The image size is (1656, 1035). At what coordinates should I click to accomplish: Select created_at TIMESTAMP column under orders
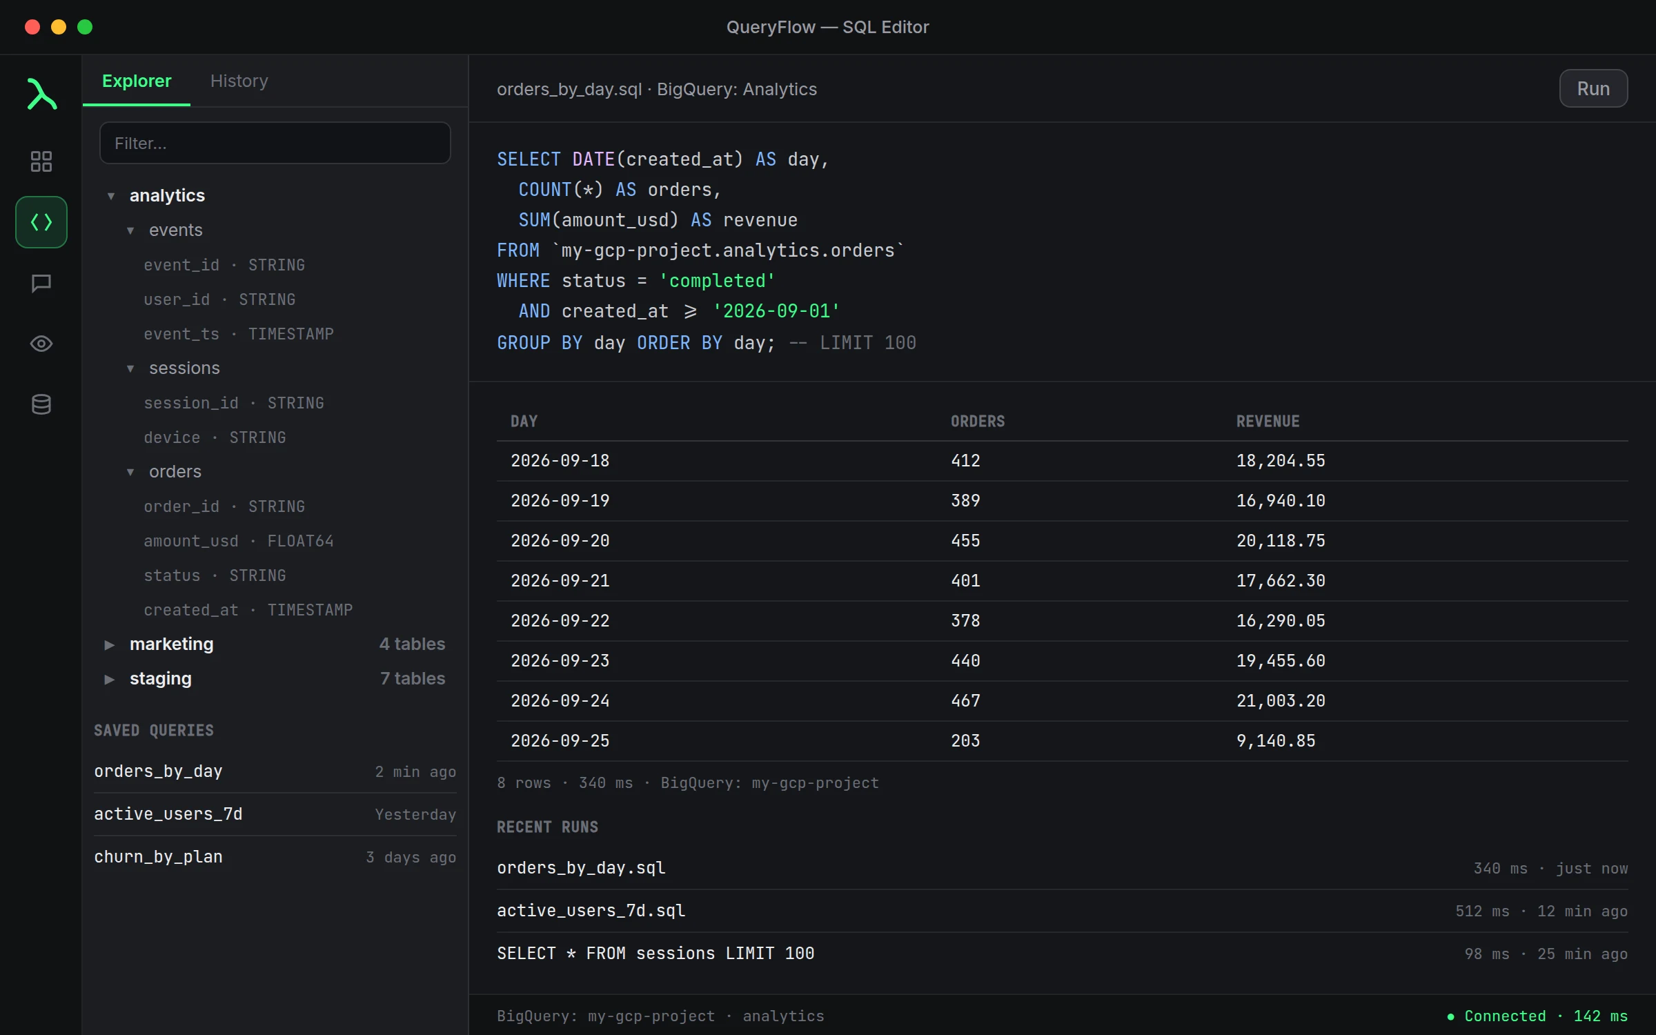point(248,610)
